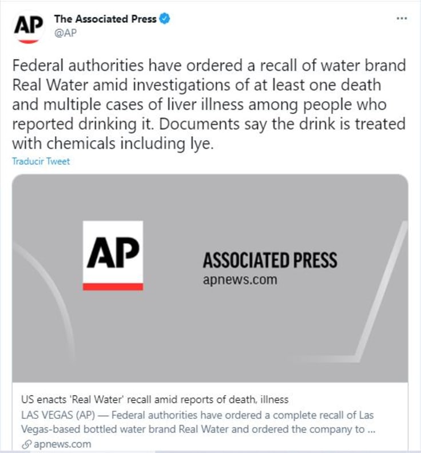Click the chain link icon beside apnews.com

(x=26, y=444)
